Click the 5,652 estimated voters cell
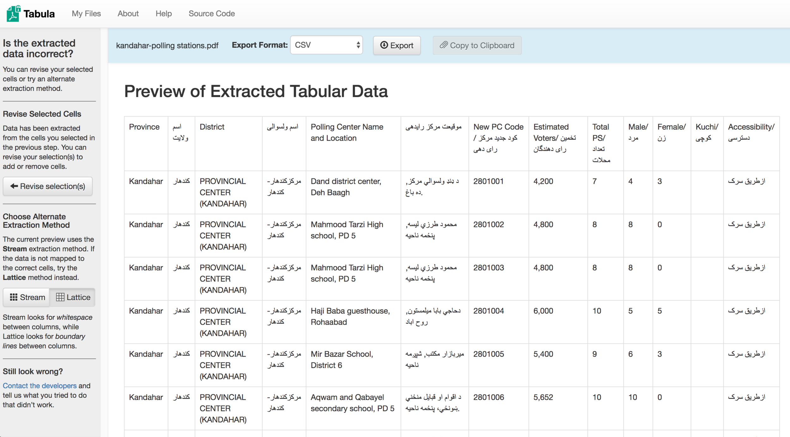The image size is (790, 437). 558,408
